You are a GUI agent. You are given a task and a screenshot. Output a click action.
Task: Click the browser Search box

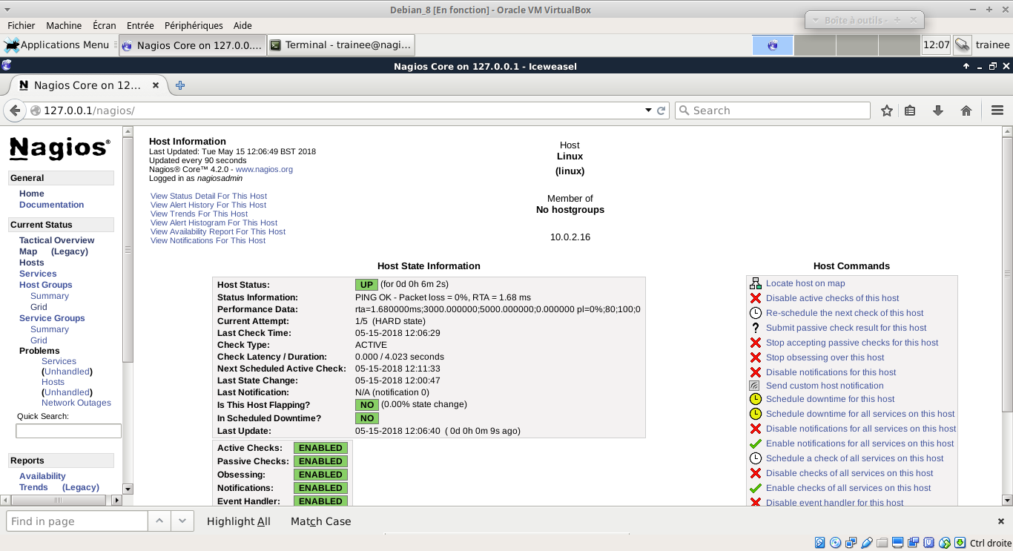pyautogui.click(x=772, y=110)
